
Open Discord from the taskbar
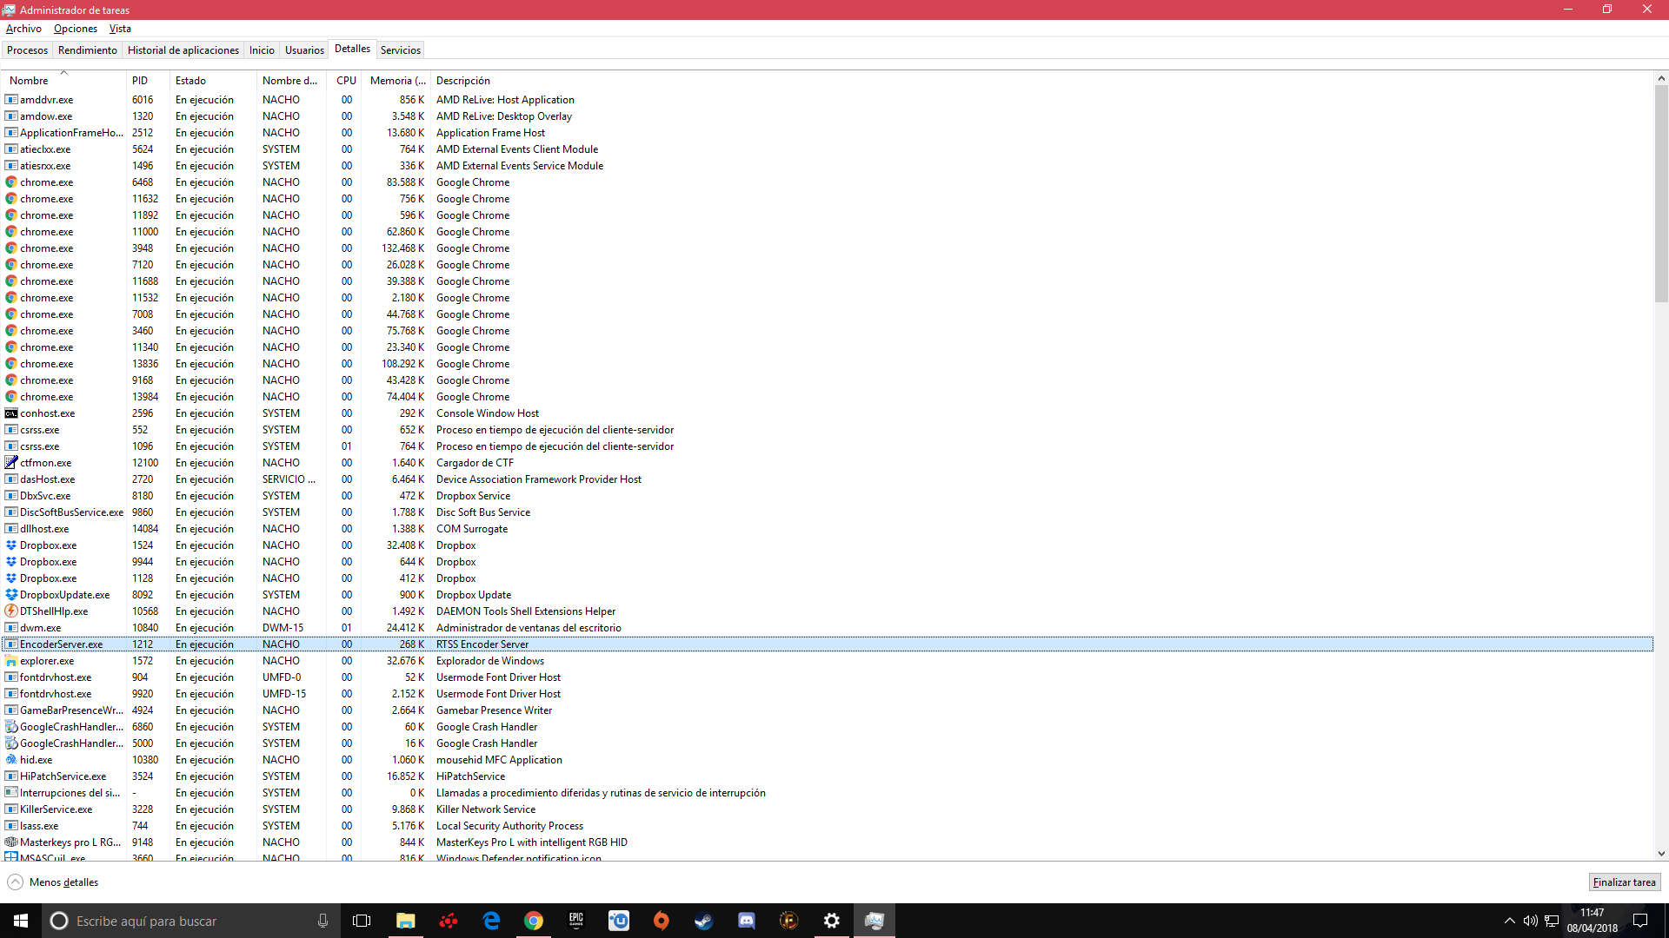pos(746,921)
